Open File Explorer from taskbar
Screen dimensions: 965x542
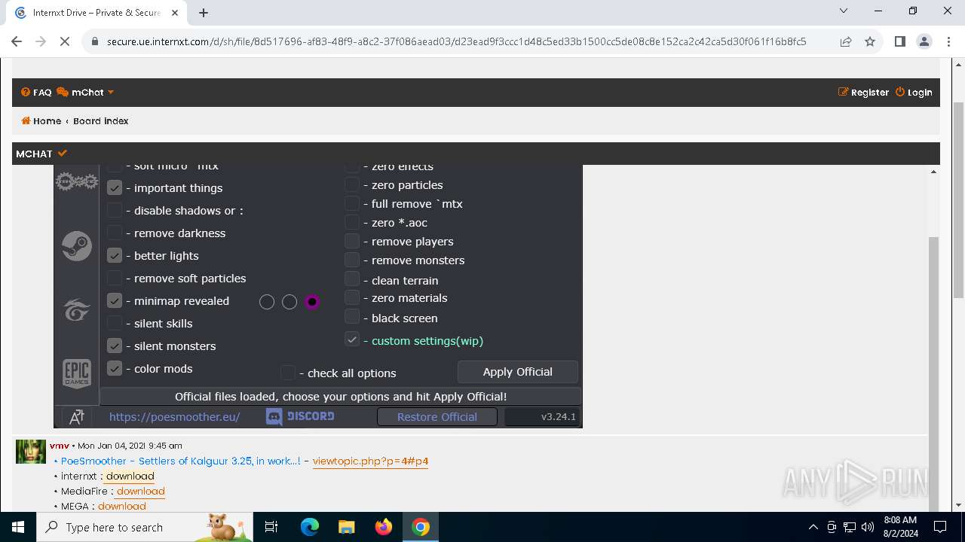coord(347,527)
